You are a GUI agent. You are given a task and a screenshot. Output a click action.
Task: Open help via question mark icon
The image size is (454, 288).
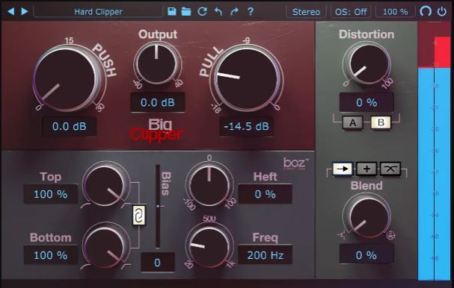pyautogui.click(x=251, y=11)
